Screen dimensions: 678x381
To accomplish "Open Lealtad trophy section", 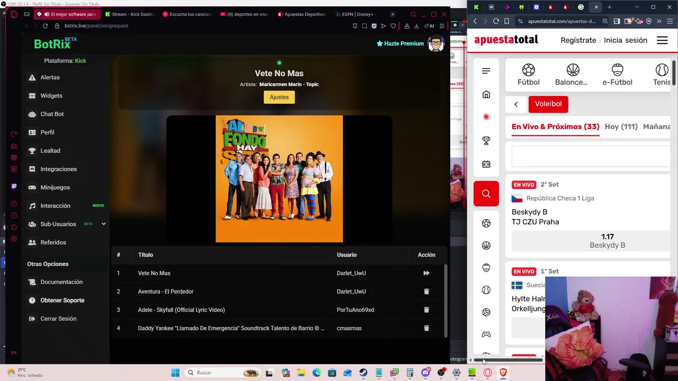I will click(x=50, y=151).
